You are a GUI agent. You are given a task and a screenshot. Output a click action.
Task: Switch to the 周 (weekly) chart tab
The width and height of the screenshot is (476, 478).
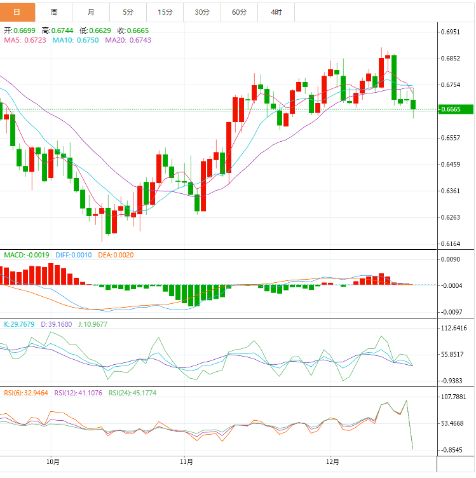tap(54, 12)
